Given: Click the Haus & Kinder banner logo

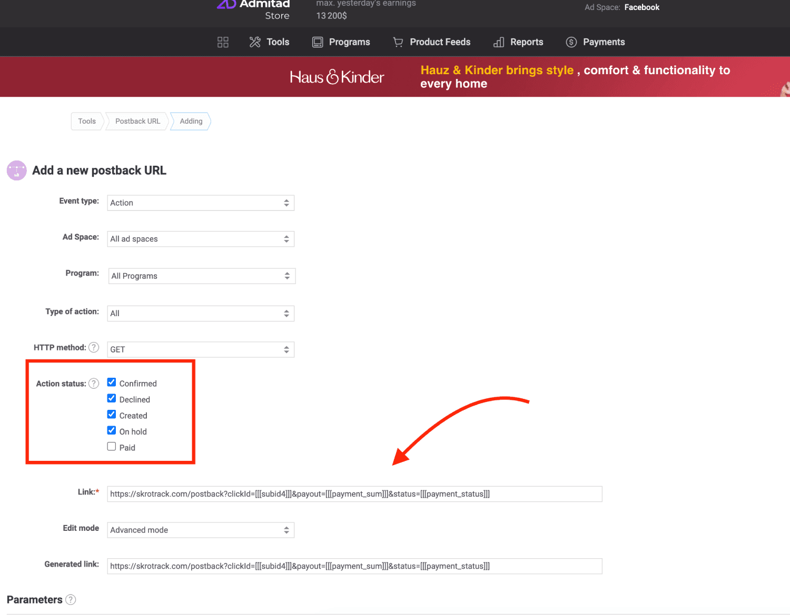Looking at the screenshot, I should pyautogui.click(x=337, y=77).
